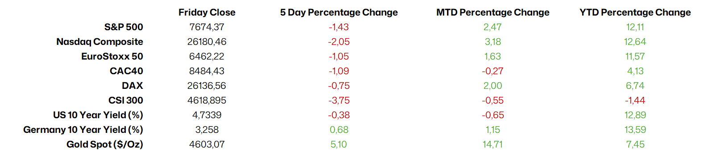Viewport: 728px width, 160px height.
Task: Select DAX Friday close value 26136,56
Action: click(207, 86)
